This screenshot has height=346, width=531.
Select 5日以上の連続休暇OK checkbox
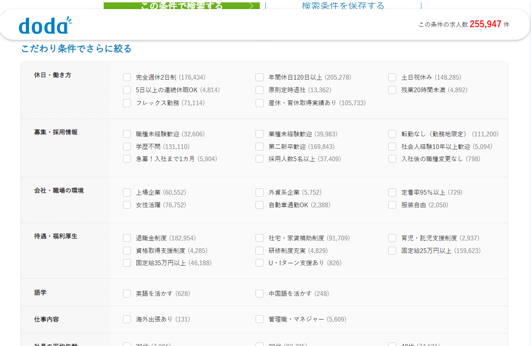(127, 90)
